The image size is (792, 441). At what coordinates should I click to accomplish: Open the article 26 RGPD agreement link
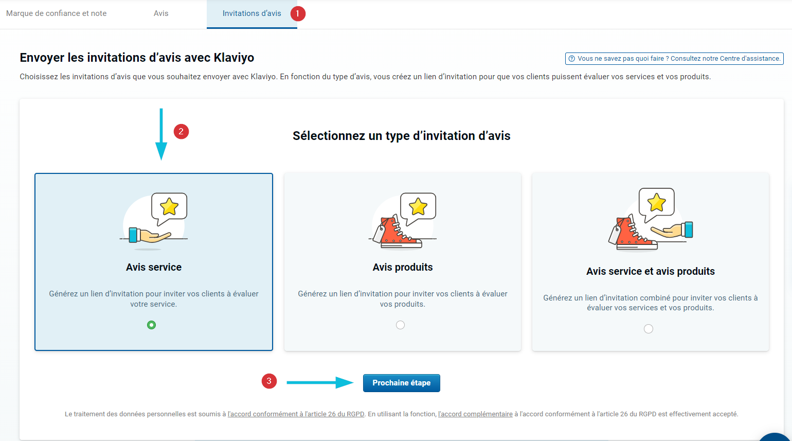coord(296,414)
